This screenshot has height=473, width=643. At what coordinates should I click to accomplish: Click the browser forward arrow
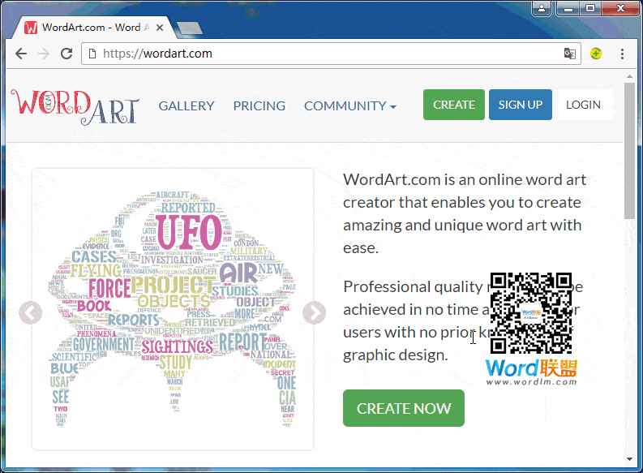point(44,54)
